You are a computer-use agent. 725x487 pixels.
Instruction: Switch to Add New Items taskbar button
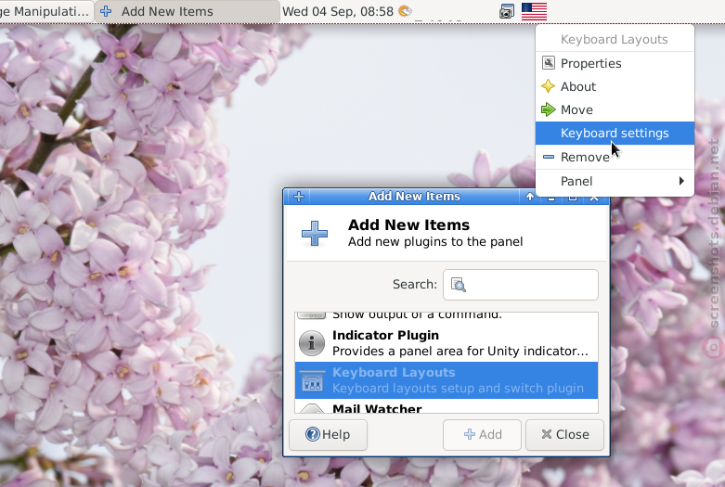188,11
